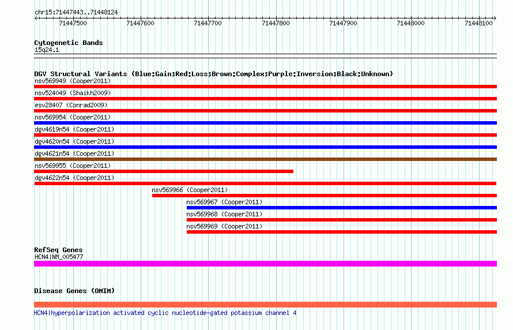Click the orange OMIM disease gene bar
Viewport: 513px width, 330px height.
(265, 305)
